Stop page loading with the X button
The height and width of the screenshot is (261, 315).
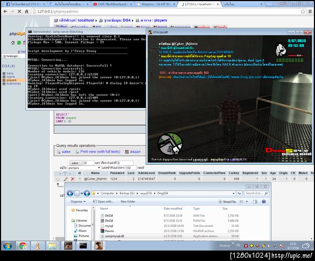[19, 12]
